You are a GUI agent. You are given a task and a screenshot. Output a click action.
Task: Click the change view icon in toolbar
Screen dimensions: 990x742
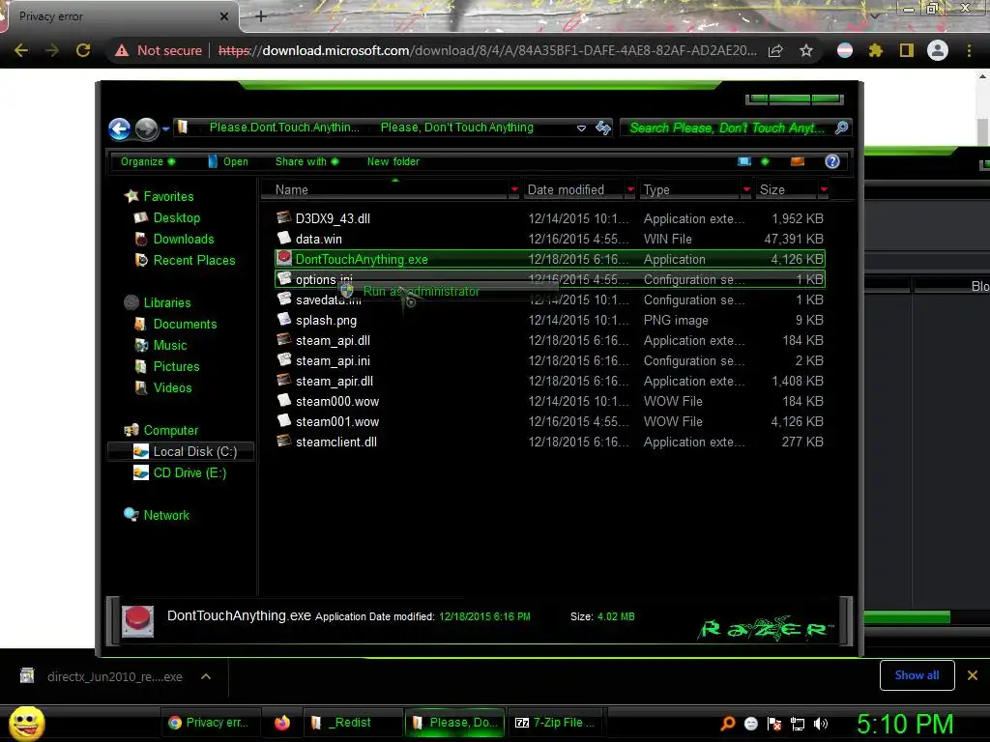coord(744,161)
